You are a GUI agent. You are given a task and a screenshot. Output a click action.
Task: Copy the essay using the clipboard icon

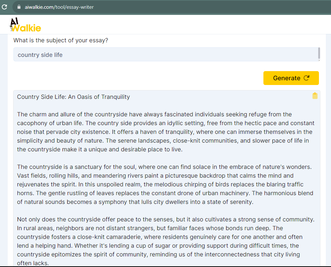tap(315, 96)
